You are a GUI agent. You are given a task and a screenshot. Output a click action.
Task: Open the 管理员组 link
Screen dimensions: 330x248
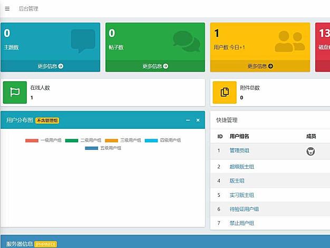(x=239, y=150)
